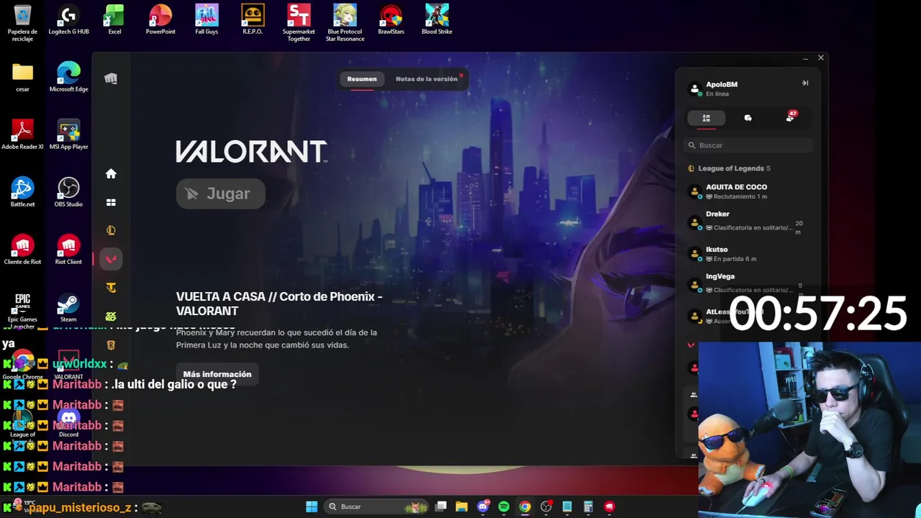This screenshot has height=518, width=921.
Task: Select friend Ikutso in the list
Action: tap(748, 254)
